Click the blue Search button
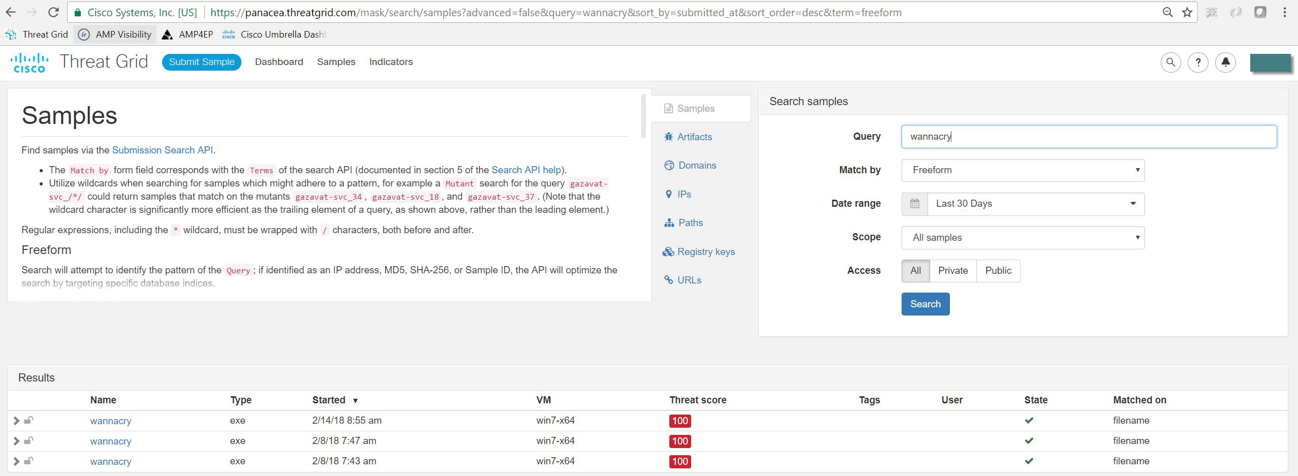This screenshot has height=476, width=1298. [x=925, y=304]
